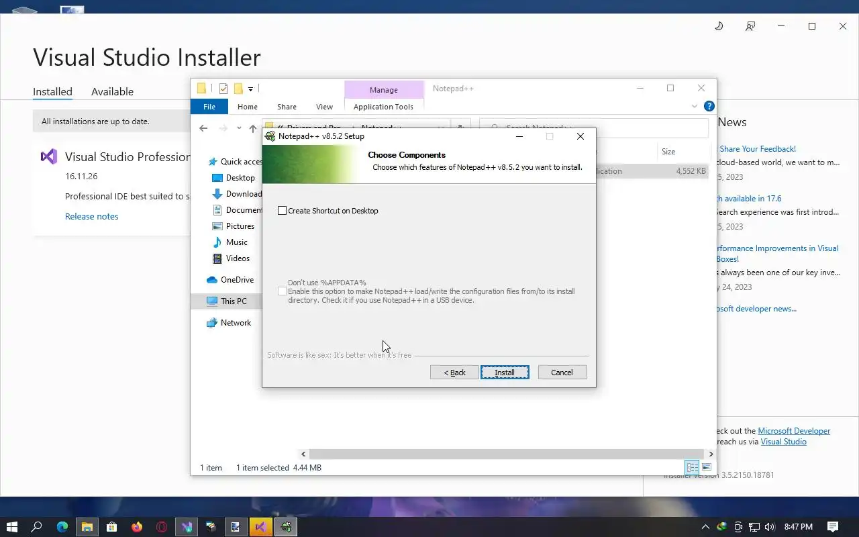Open Downloads in the navigation pane

[x=237, y=194]
